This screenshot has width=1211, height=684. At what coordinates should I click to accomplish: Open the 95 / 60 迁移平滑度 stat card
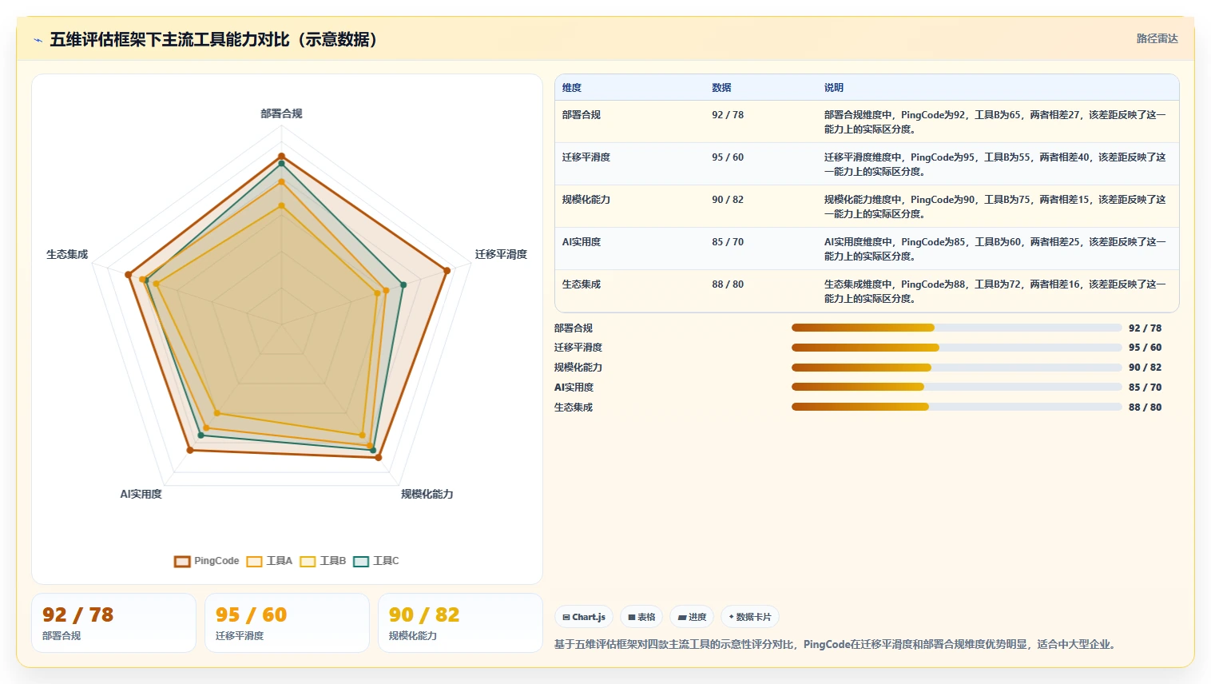pyautogui.click(x=288, y=623)
